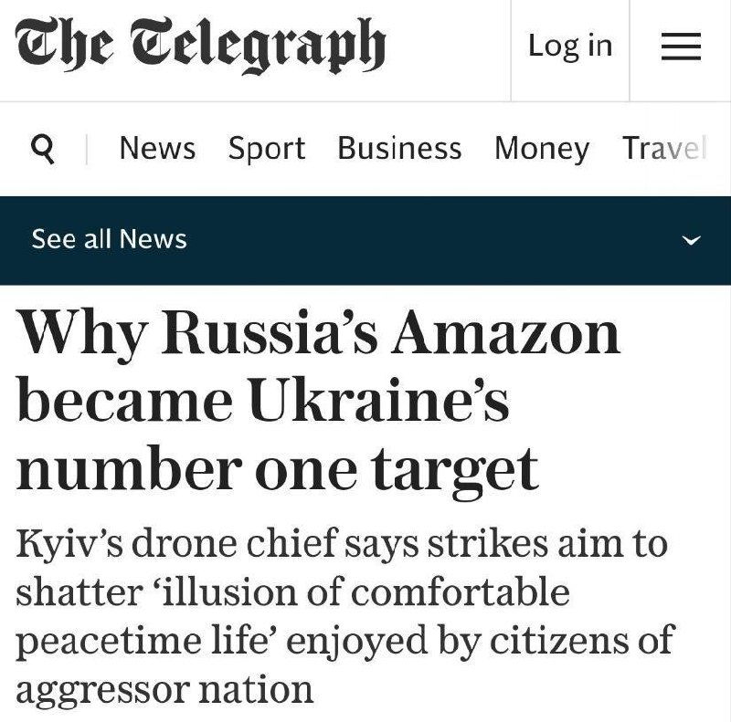
Task: Select Money in the navigation bar
Action: [542, 149]
